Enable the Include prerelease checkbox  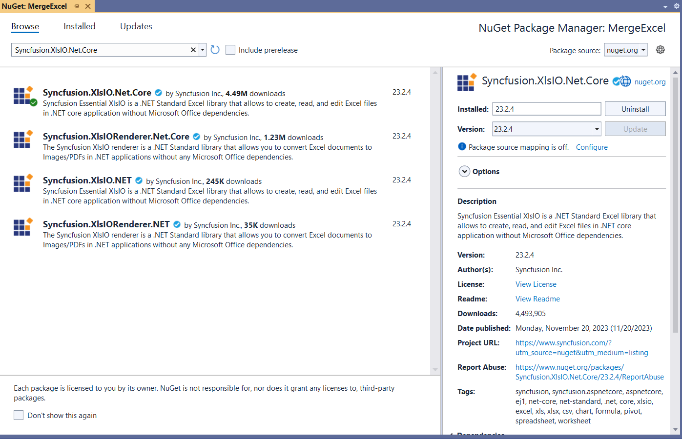[230, 50]
